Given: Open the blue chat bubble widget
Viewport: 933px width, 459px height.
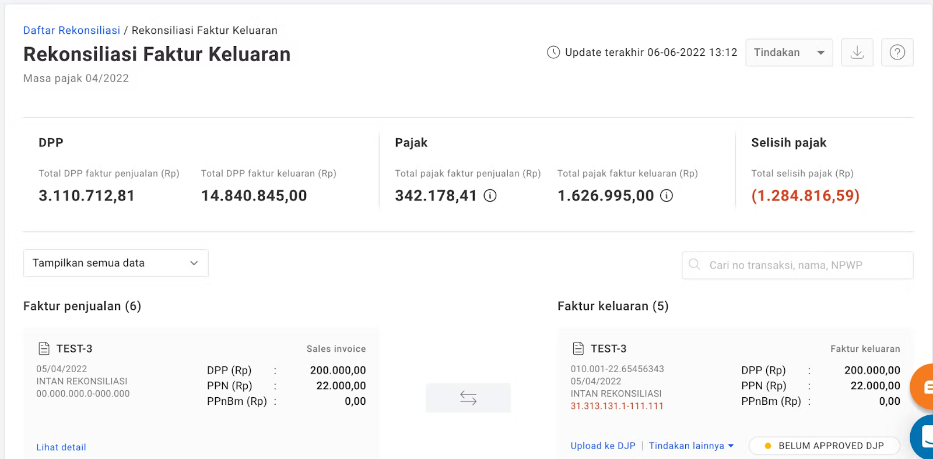Looking at the screenshot, I should [924, 437].
